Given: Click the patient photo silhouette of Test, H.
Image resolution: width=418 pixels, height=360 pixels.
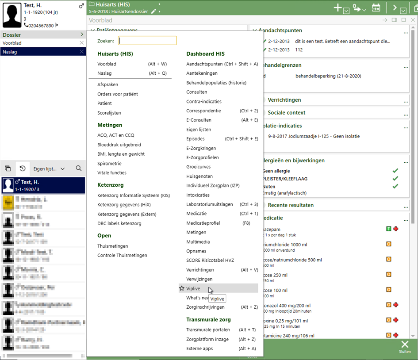Looking at the screenshot, I should pos(12,15).
